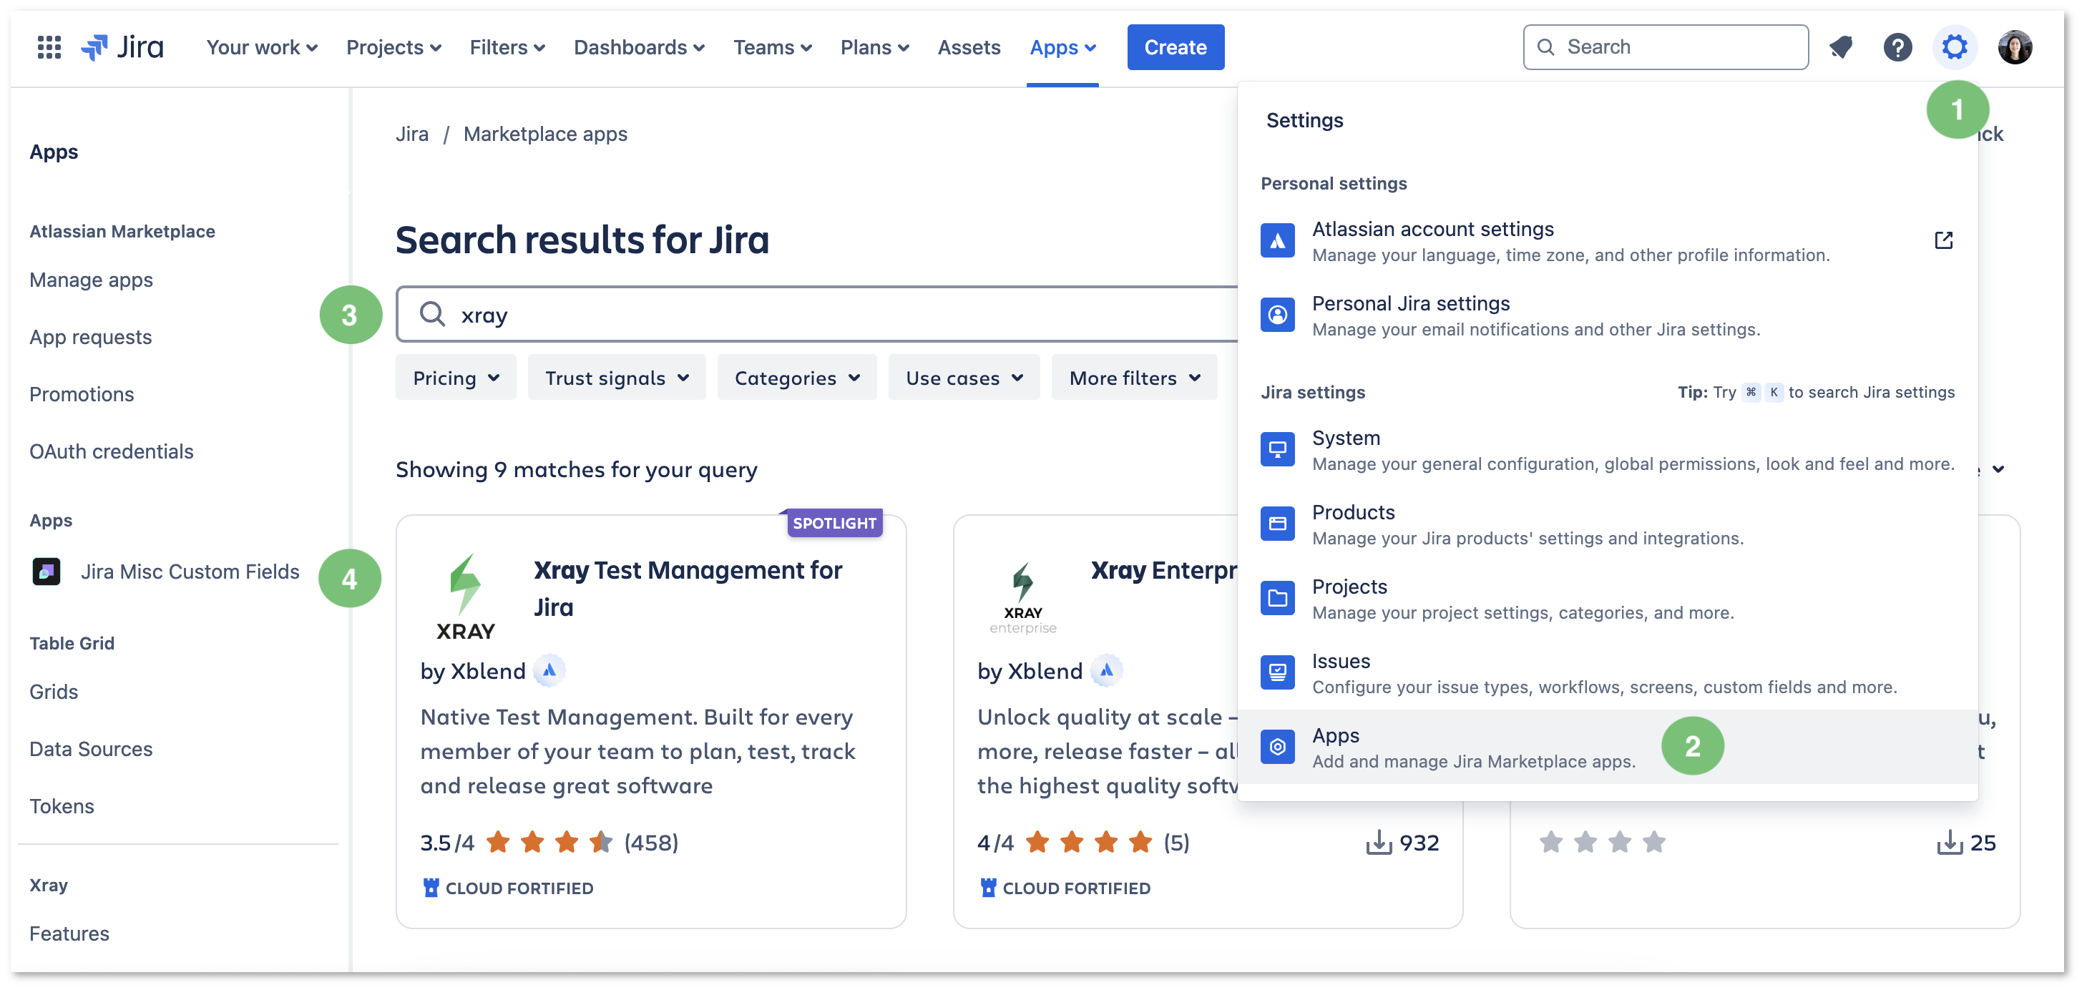Click the Marketplace apps breadcrumb

click(x=546, y=134)
